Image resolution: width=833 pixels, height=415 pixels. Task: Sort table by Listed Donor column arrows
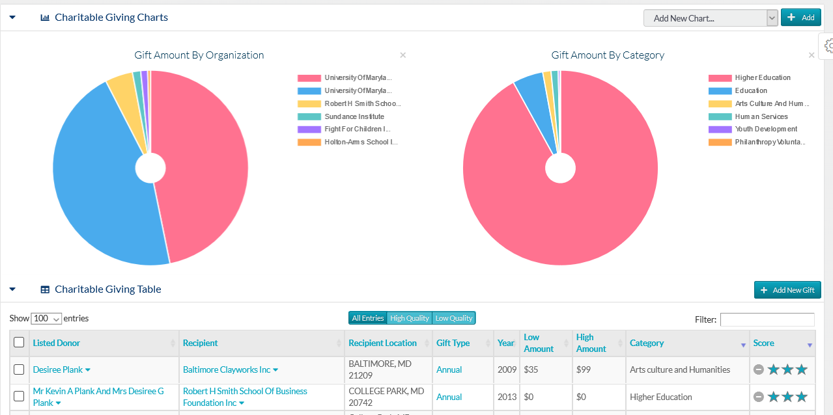173,343
